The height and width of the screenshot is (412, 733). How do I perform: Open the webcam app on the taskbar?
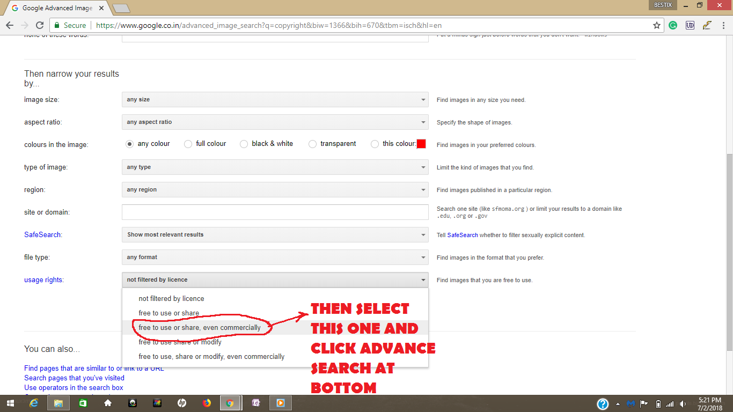133,403
